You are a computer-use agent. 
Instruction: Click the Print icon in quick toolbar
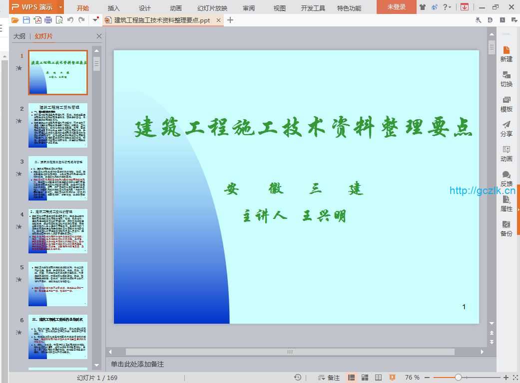tap(48, 20)
